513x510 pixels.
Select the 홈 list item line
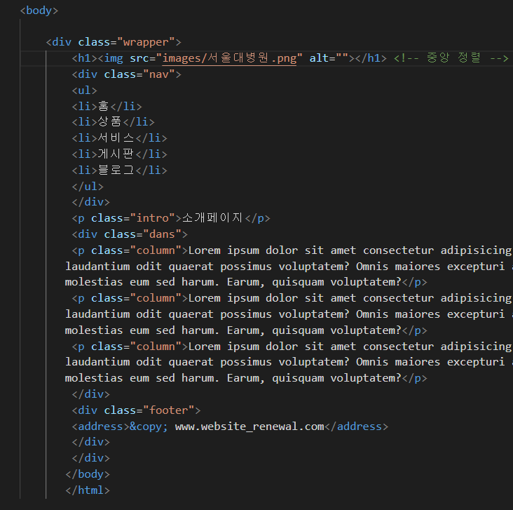[107, 107]
